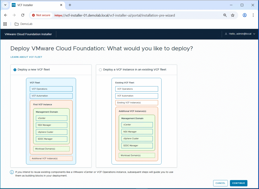The image size is (259, 189).
Task: Open the apps grid icon in bookmarks bar
Action: coord(5,24)
